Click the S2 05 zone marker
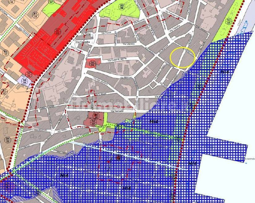 [28, 74]
